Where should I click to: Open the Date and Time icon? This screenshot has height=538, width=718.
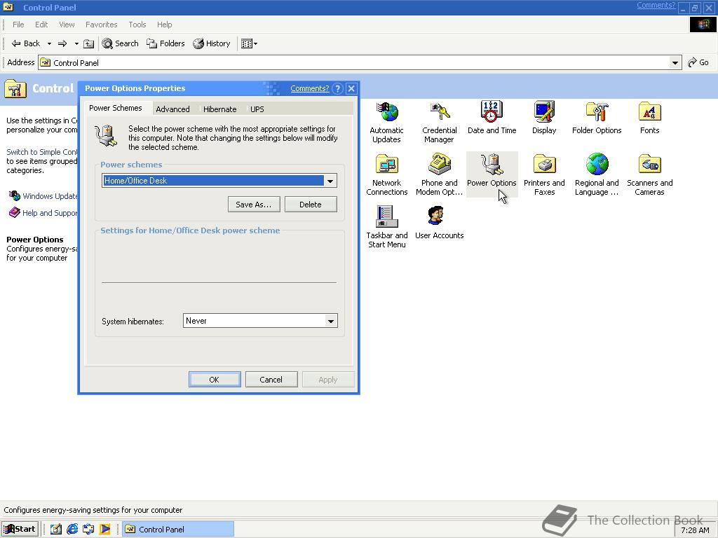click(492, 118)
